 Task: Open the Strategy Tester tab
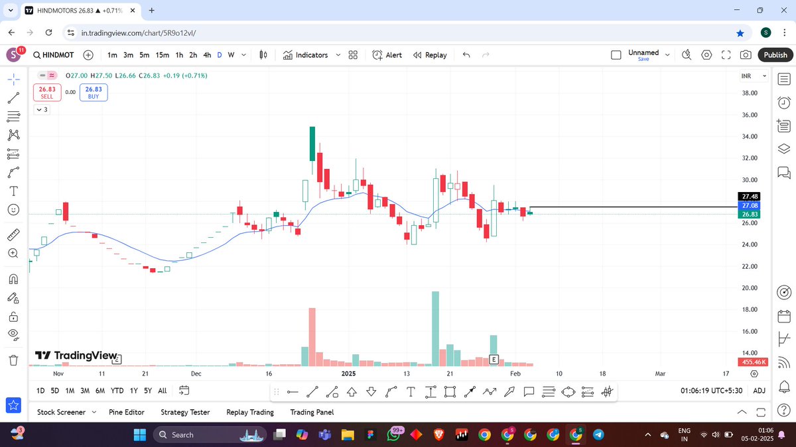185,412
